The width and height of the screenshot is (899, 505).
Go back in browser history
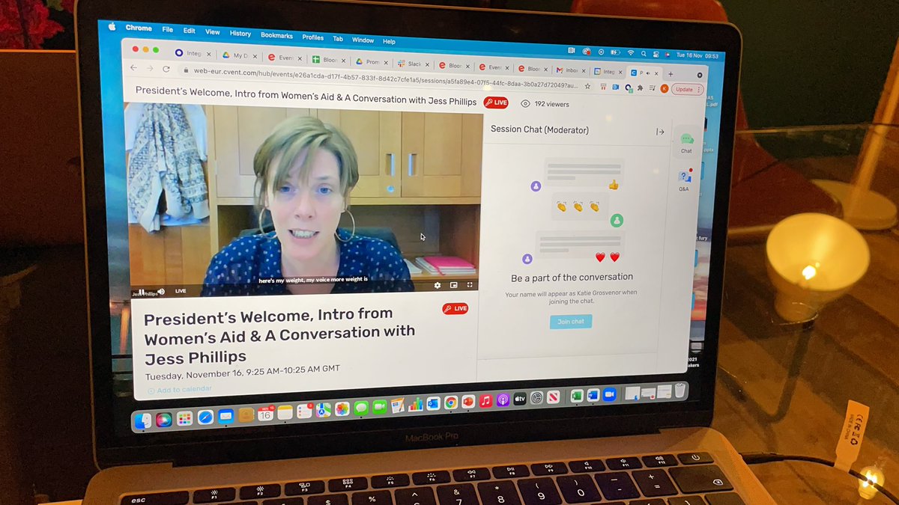pyautogui.click(x=134, y=67)
